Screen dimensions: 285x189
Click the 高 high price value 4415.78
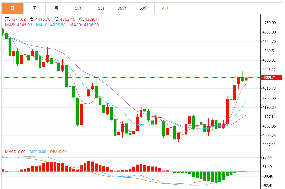[43, 19]
